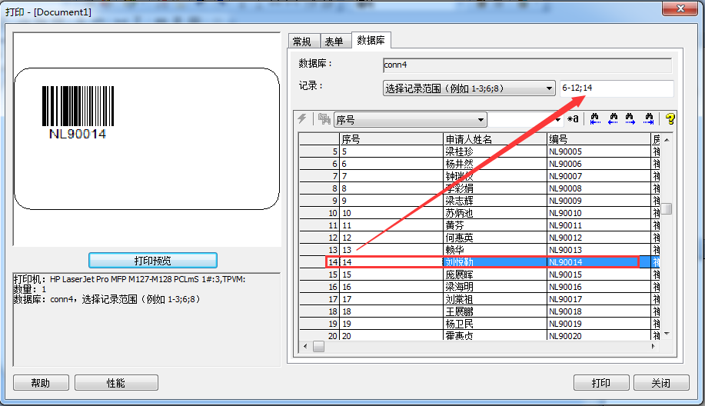This screenshot has width=705, height=406.
Task: Click the horizontal scrollbar left arrow
Action: (306, 346)
